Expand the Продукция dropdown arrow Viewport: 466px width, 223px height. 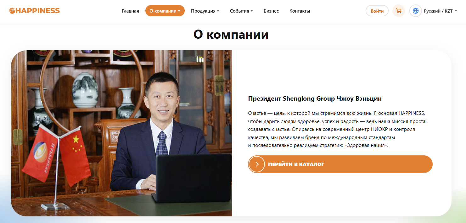(x=218, y=11)
